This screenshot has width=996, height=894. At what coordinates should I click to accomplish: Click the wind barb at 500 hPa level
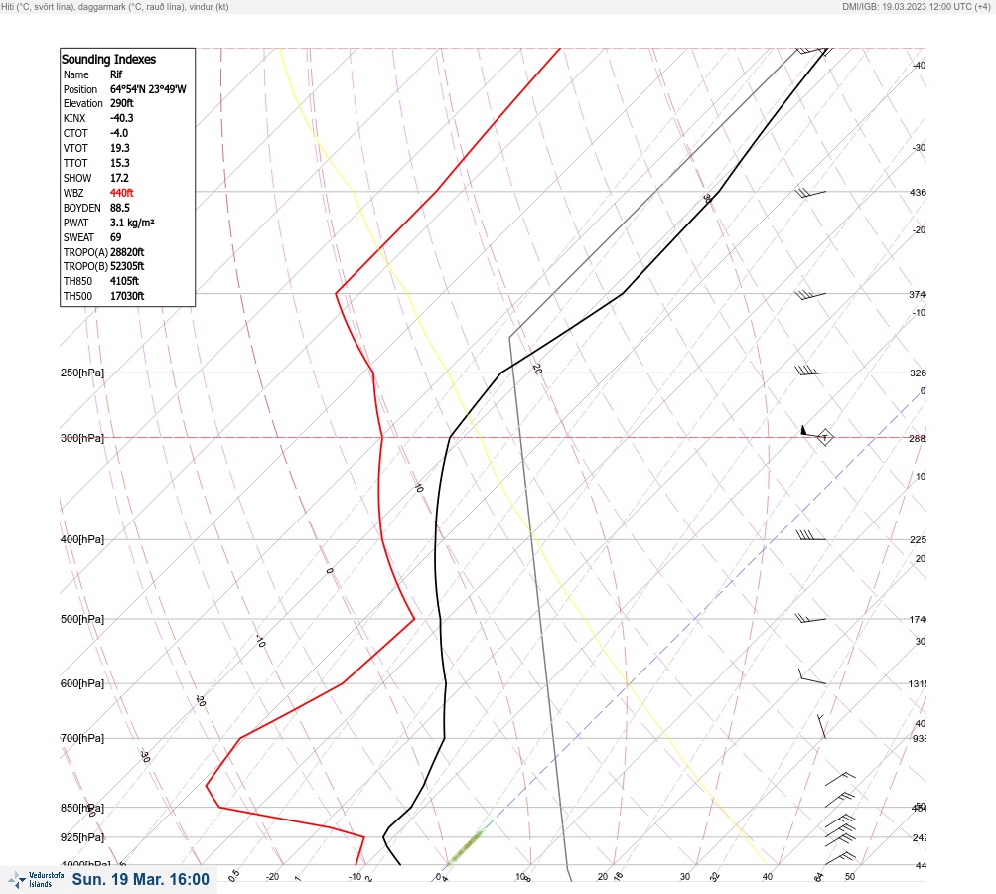click(x=811, y=618)
